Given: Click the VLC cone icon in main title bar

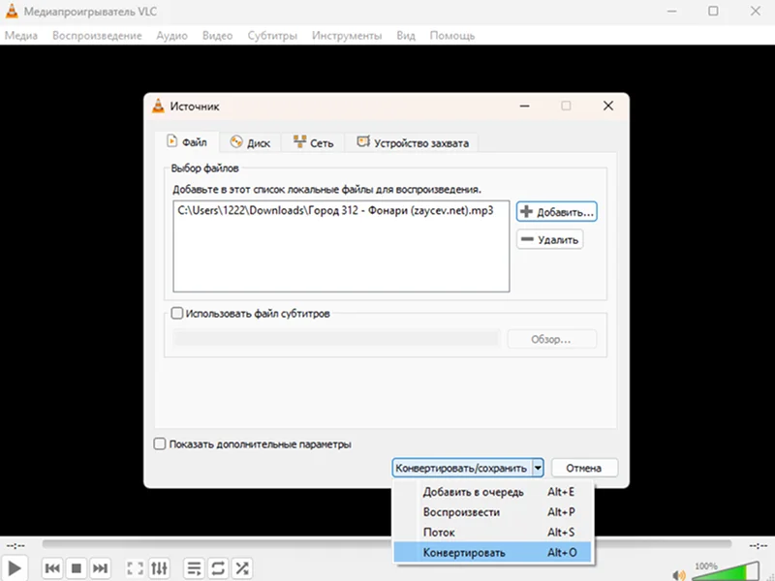Looking at the screenshot, I should [12, 11].
